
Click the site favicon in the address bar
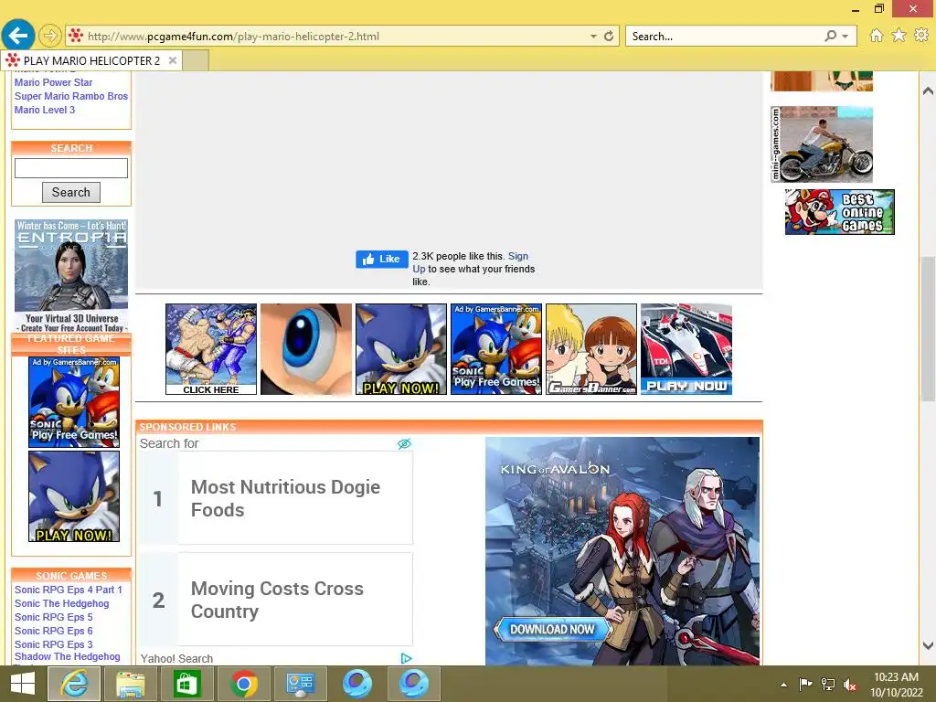pos(75,36)
